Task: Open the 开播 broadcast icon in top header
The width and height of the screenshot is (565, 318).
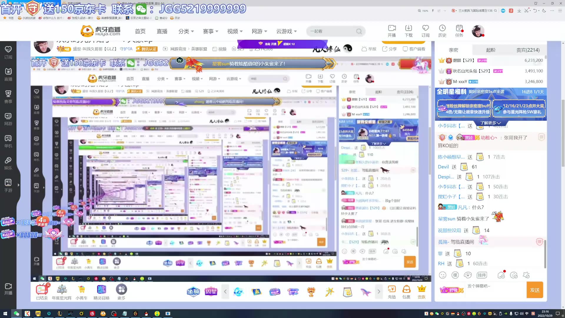Action: coord(392,31)
